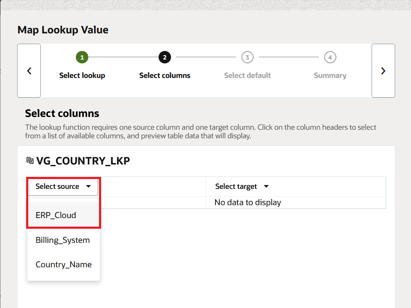Click the step 3 circle marker

[247, 57]
